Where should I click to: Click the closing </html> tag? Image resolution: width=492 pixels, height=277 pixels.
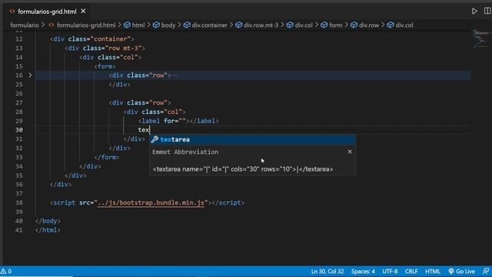(x=48, y=230)
